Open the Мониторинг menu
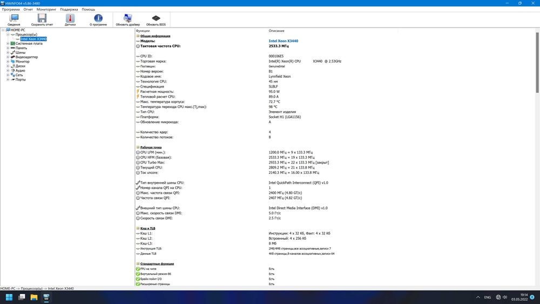The image size is (540, 304). pos(46,9)
